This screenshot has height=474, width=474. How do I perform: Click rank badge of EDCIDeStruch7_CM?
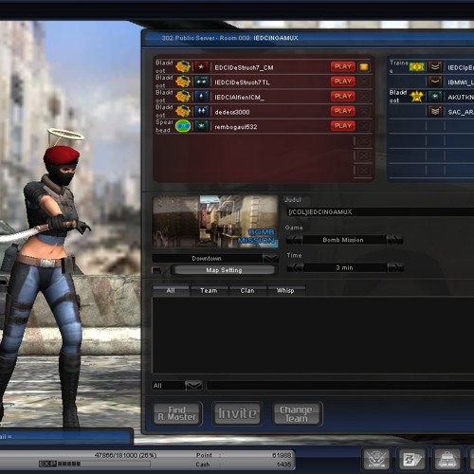pyautogui.click(x=201, y=67)
